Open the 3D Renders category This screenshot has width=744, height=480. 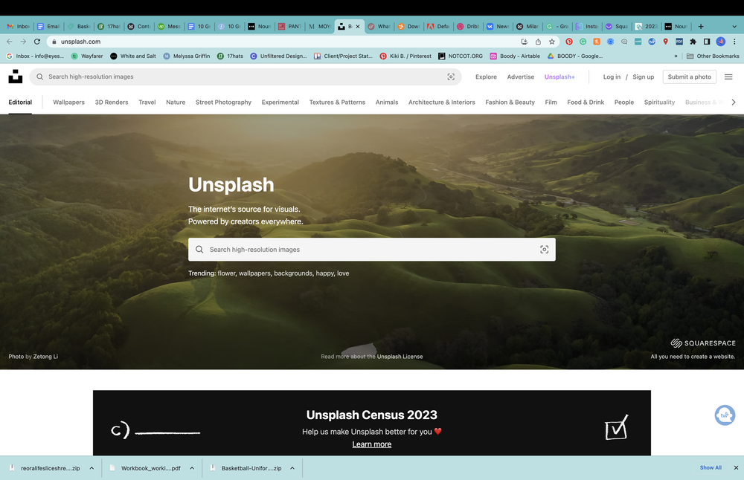point(112,102)
